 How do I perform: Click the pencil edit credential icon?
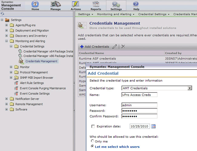click(x=115, y=47)
